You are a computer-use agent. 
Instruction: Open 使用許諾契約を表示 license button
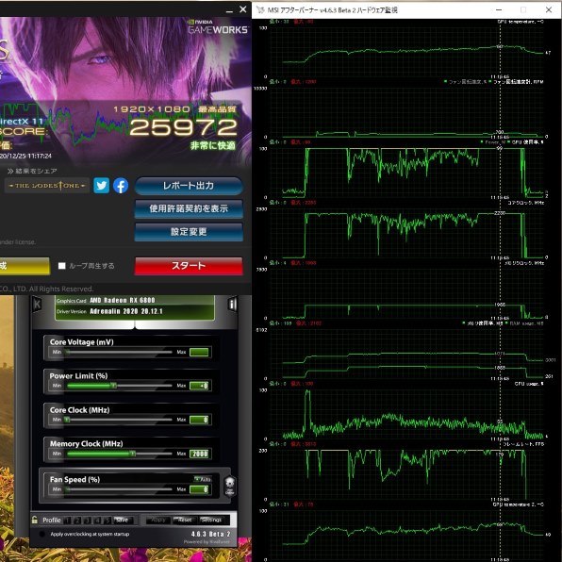click(189, 208)
